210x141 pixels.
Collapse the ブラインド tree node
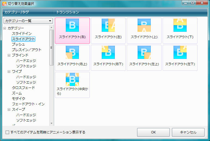point(9,55)
